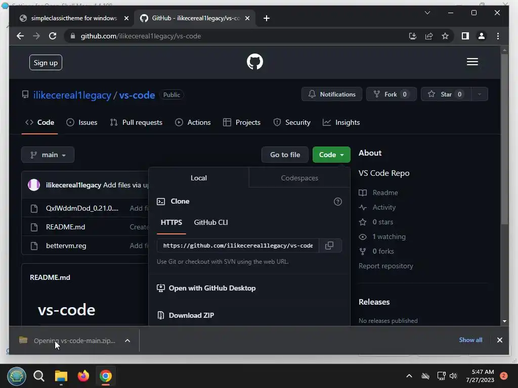This screenshot has height=388, width=518.
Task: View the Insights tab
Action: 341,122
